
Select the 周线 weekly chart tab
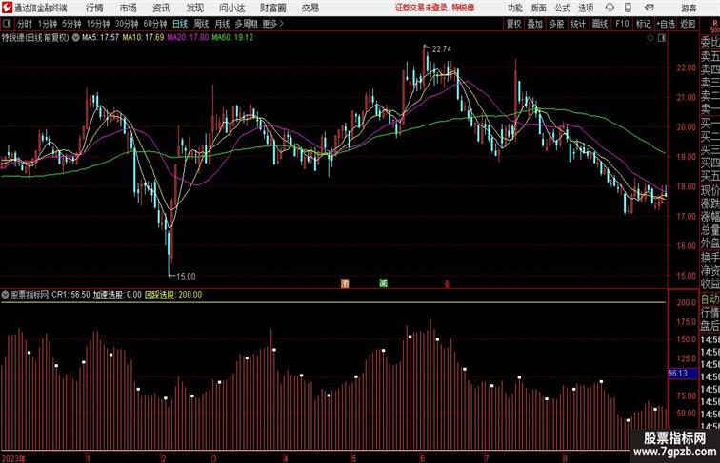click(201, 24)
